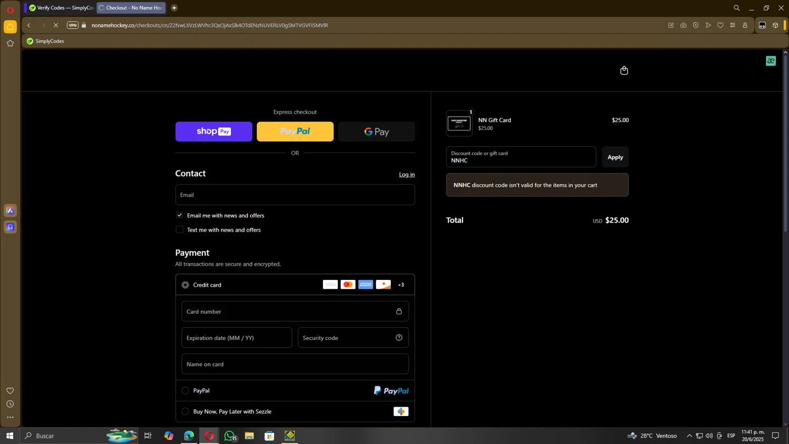Open Microsoft Edge from taskbar
Screen dimensions: 789x444
point(189,436)
